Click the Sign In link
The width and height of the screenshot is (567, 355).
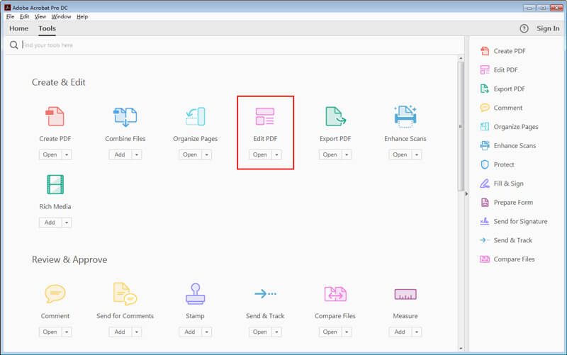coord(548,29)
